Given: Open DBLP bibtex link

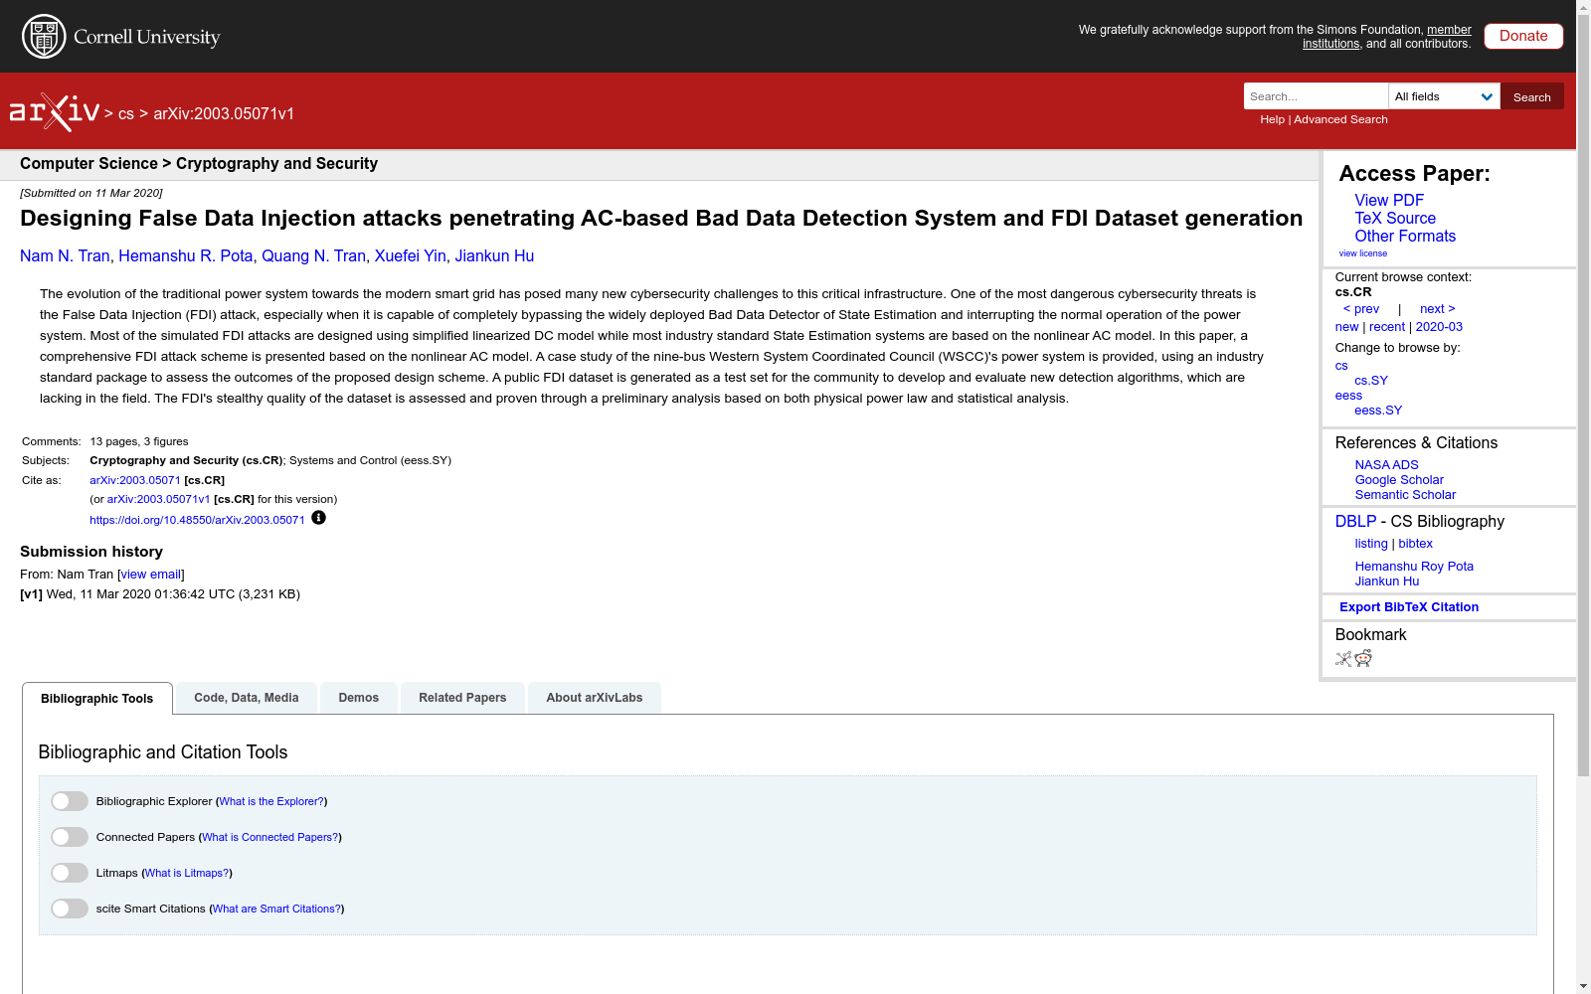Looking at the screenshot, I should click(x=1415, y=544).
